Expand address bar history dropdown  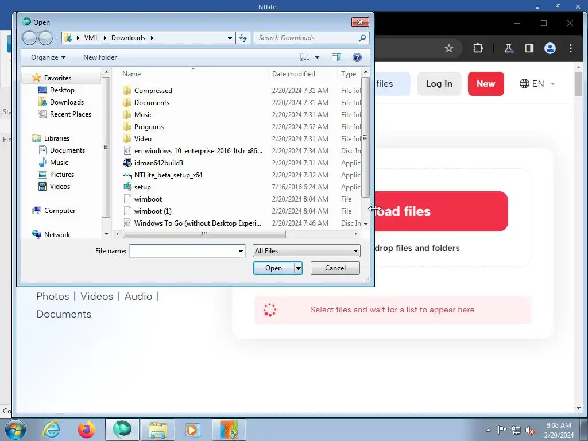[230, 38]
